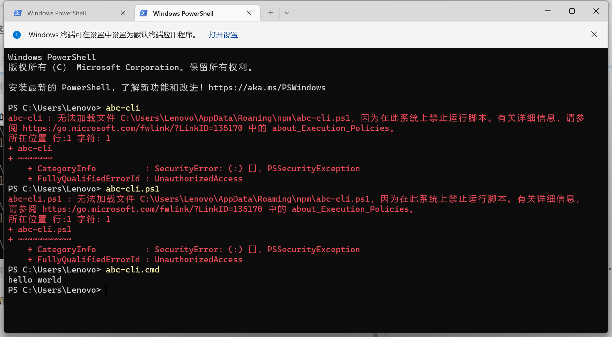The image size is (612, 337).
Task: Expand the new tab profile dropdown
Action: 287,13
